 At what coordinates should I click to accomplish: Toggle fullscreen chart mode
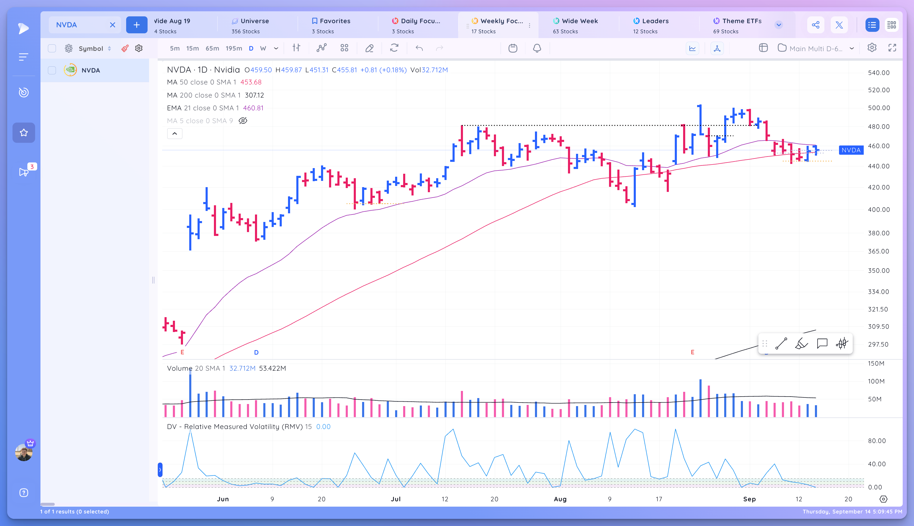pyautogui.click(x=892, y=48)
